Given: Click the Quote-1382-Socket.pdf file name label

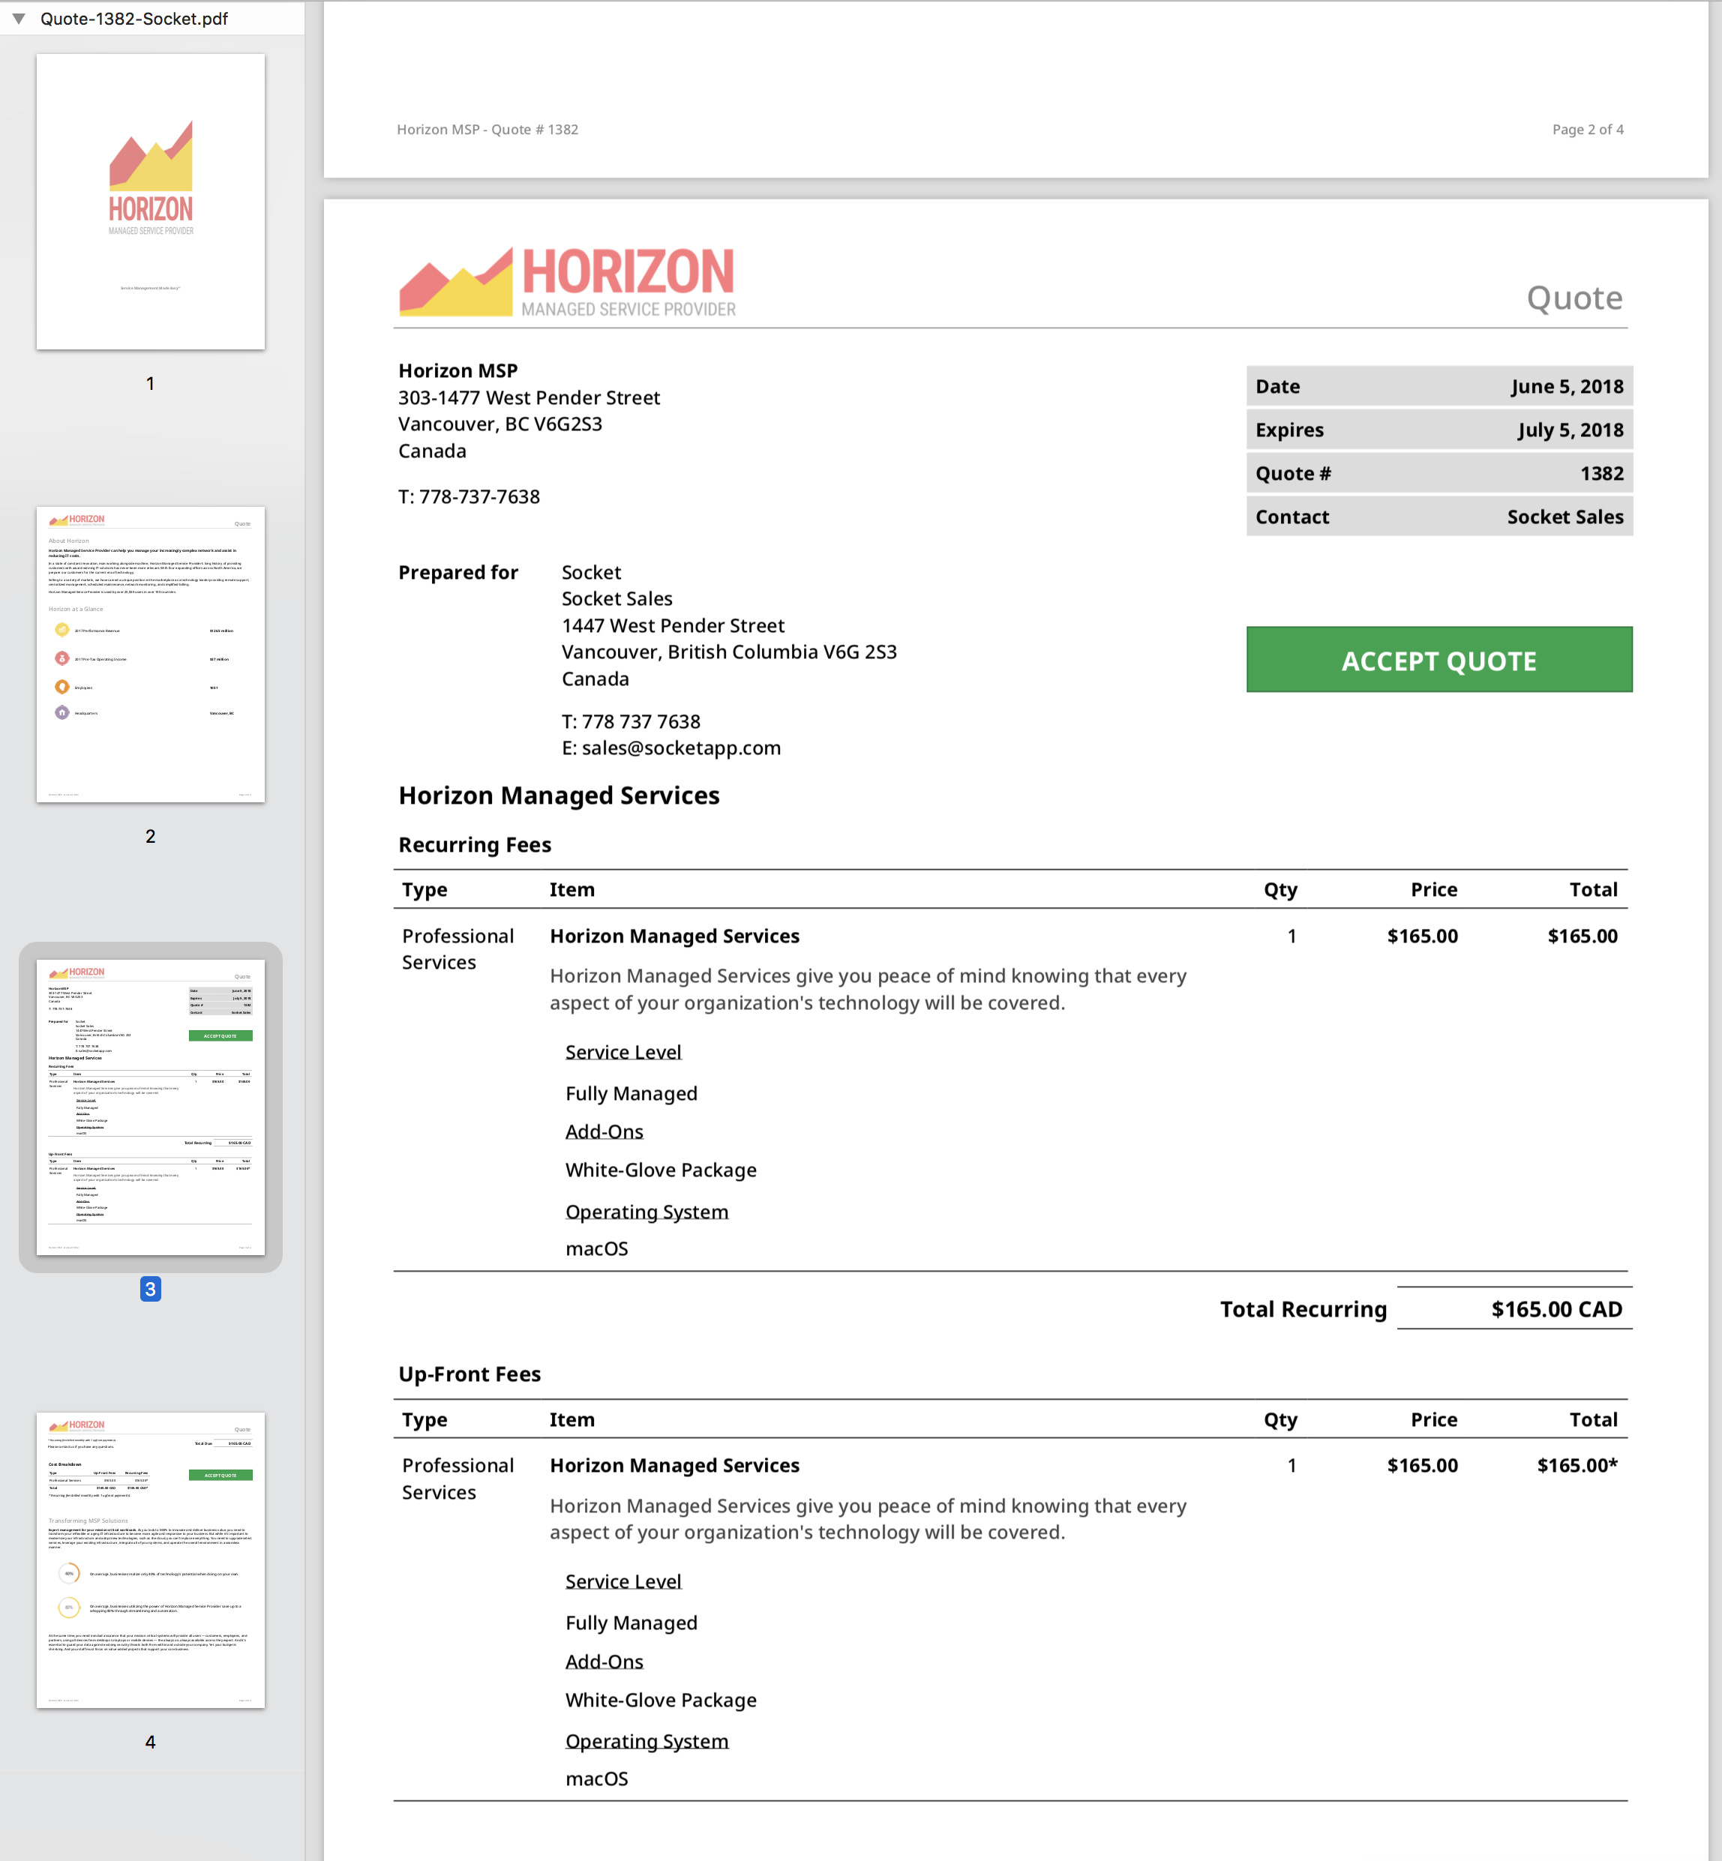Looking at the screenshot, I should pyautogui.click(x=133, y=19).
